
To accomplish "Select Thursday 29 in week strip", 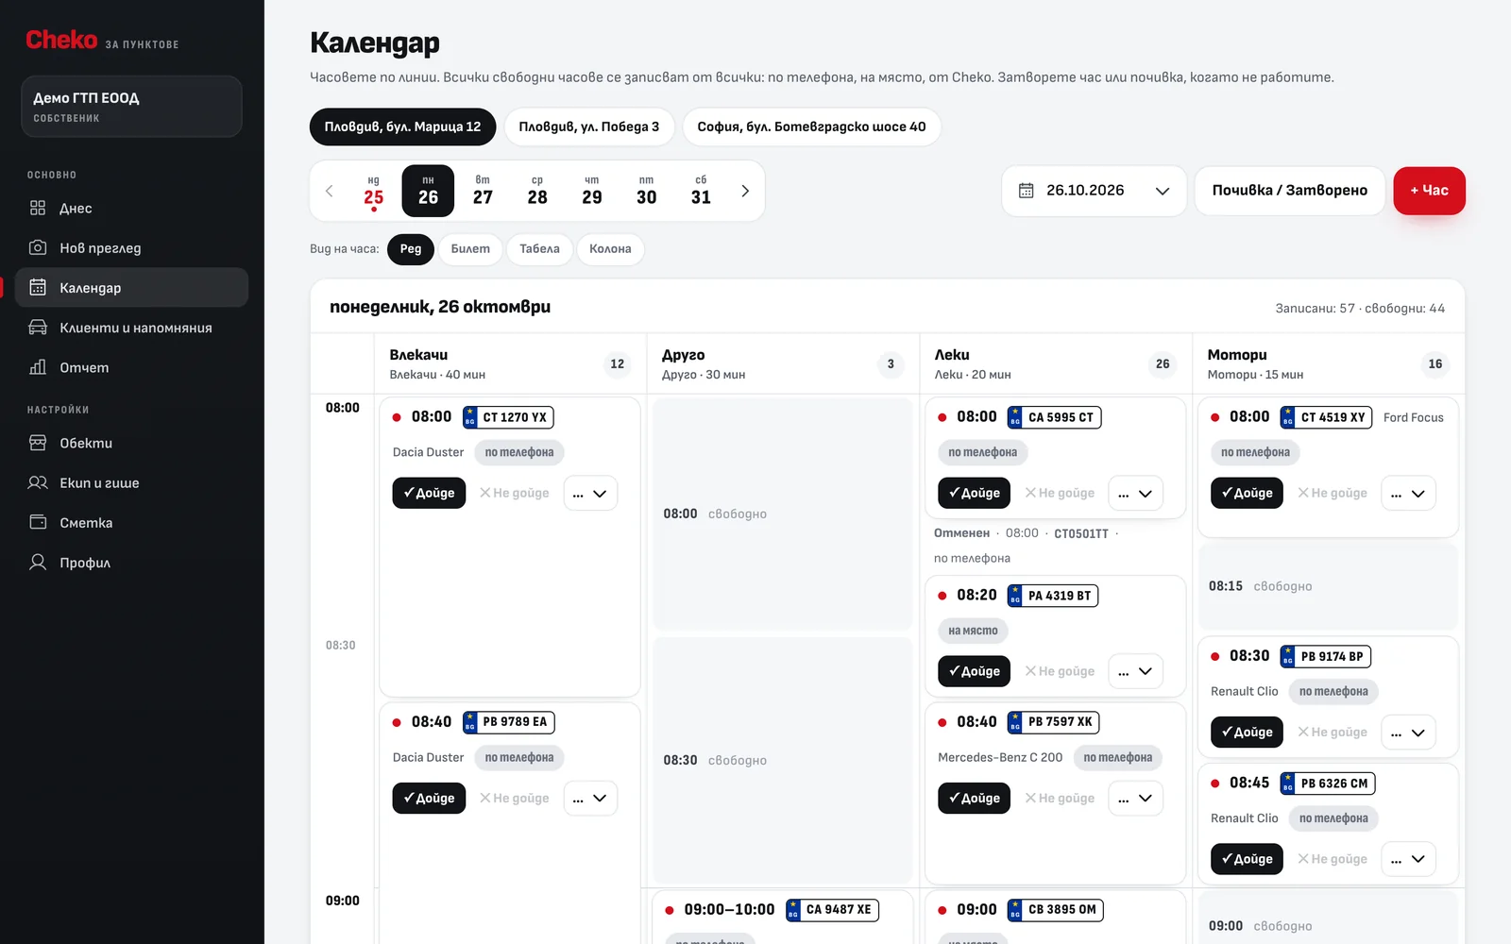I will pos(592,191).
